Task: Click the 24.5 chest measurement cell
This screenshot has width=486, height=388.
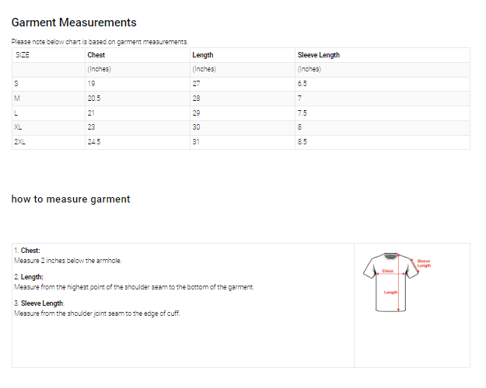Action: point(95,142)
